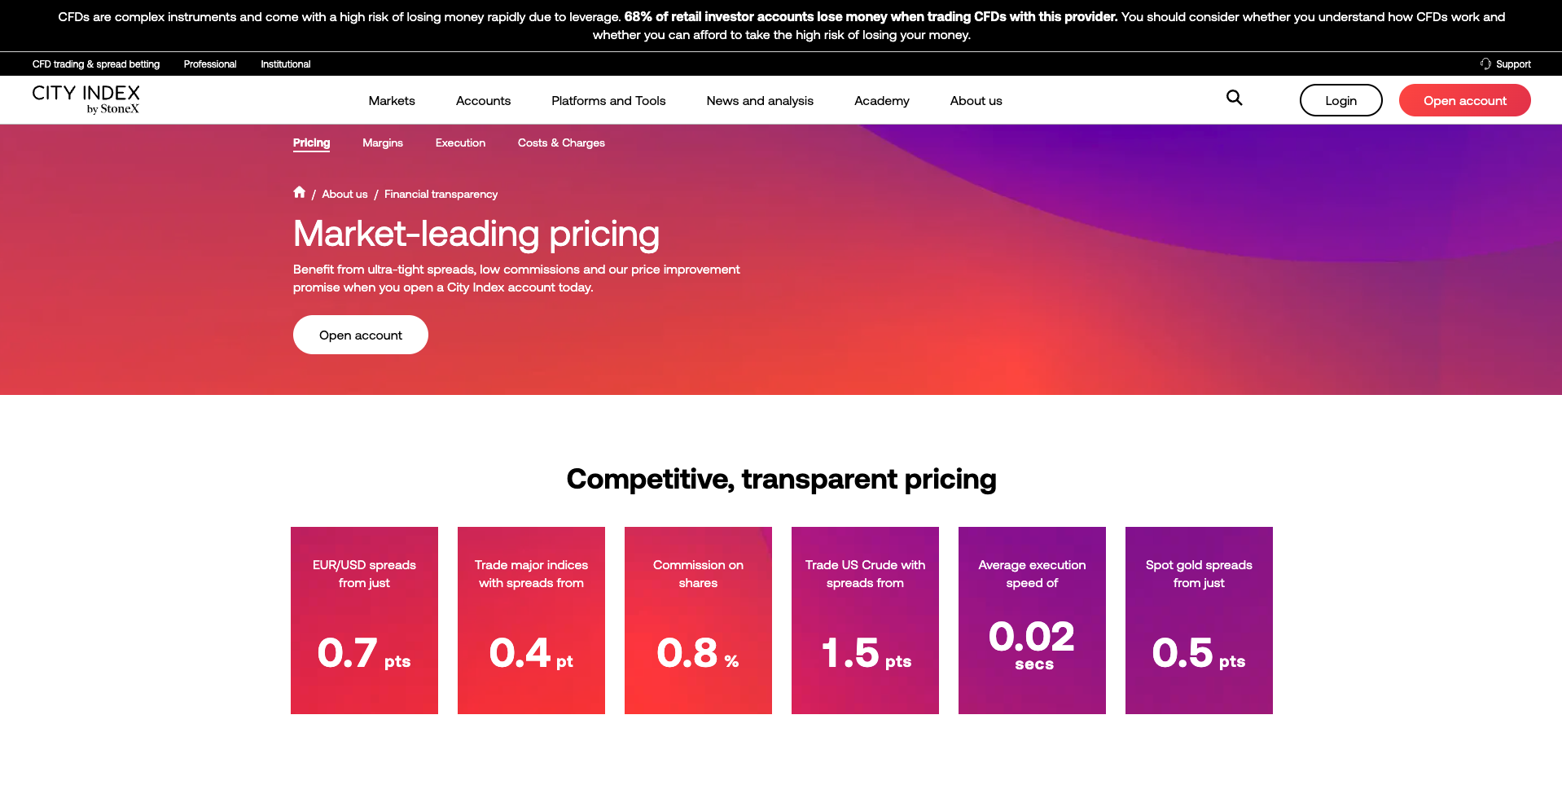Expand the Platforms and Tools menu
Viewport: 1562px width, 807px height.
(608, 100)
